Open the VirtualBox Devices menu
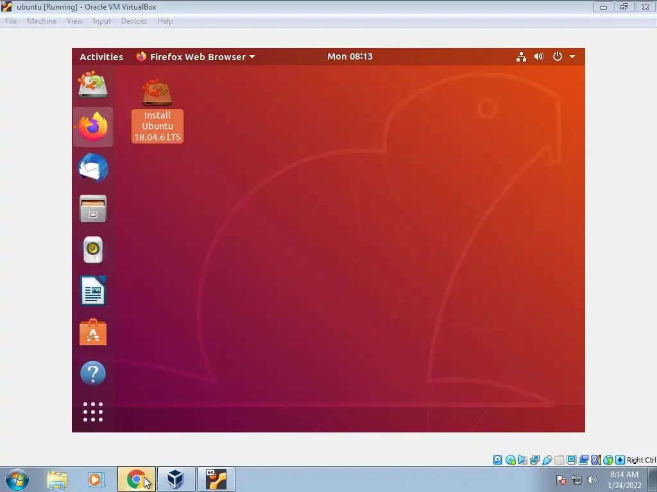 [x=134, y=21]
